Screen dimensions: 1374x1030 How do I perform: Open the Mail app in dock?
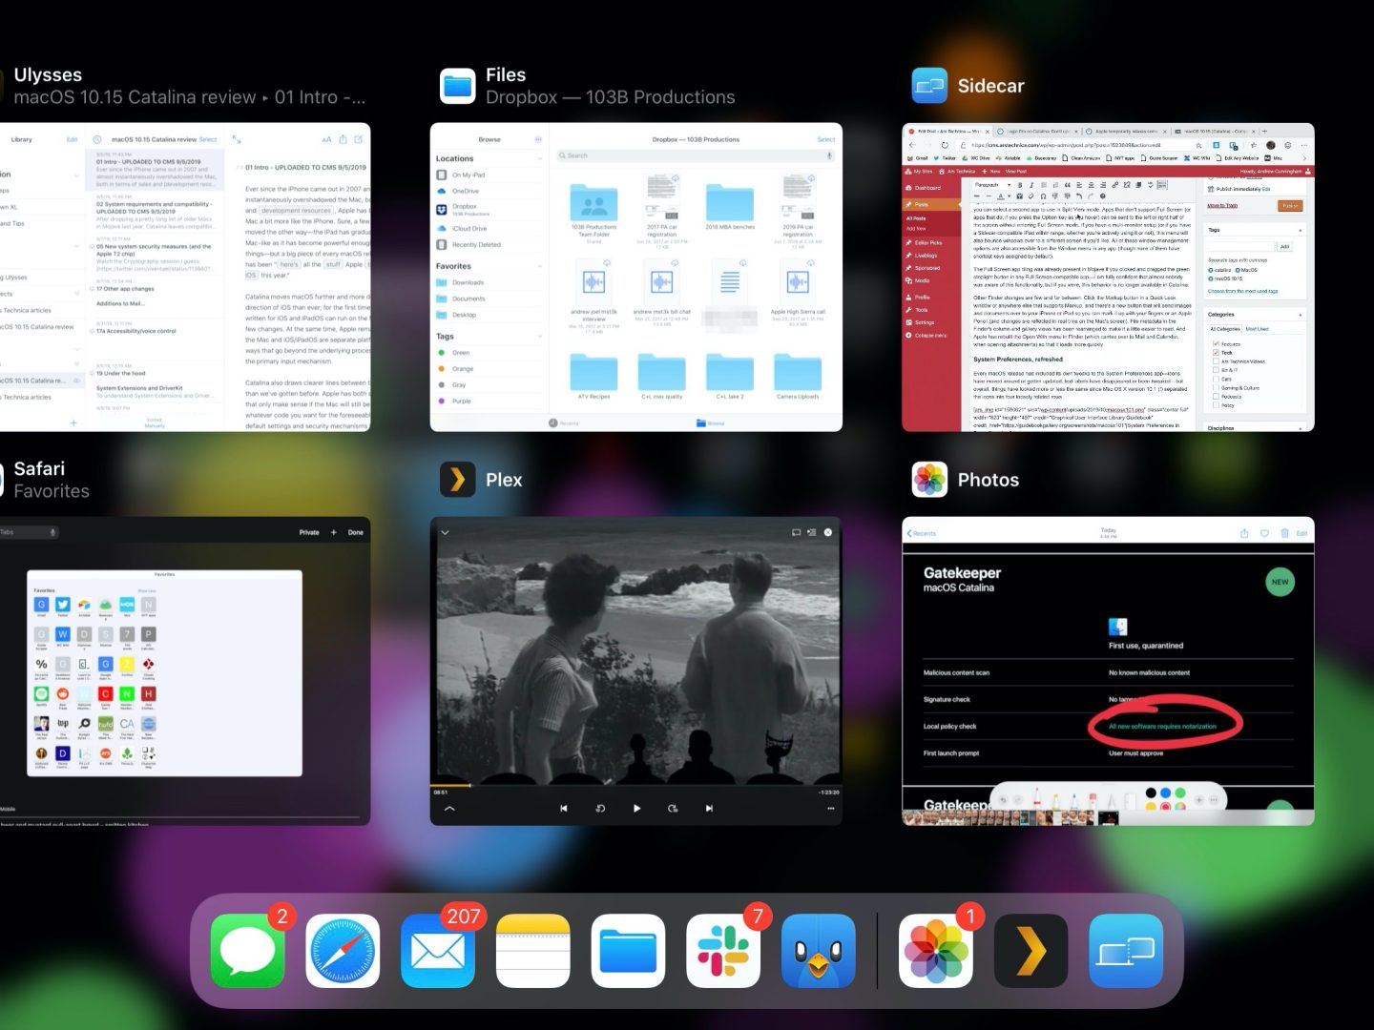click(x=438, y=951)
